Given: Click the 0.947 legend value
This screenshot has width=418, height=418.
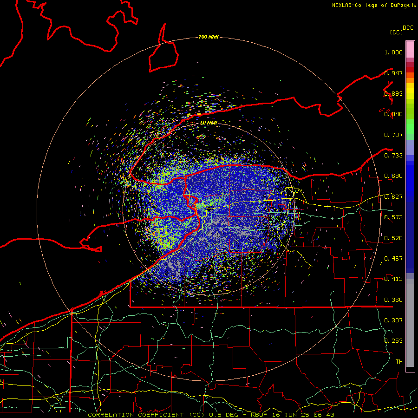Looking at the screenshot, I should click(393, 73).
